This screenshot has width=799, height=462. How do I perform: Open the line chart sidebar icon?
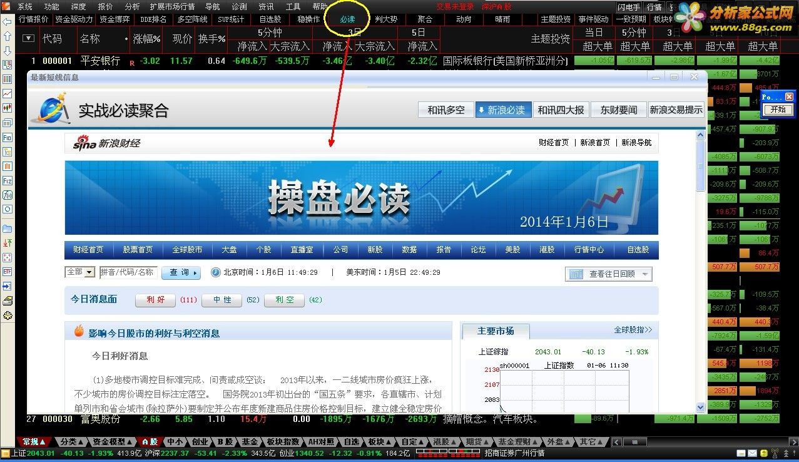pos(8,93)
